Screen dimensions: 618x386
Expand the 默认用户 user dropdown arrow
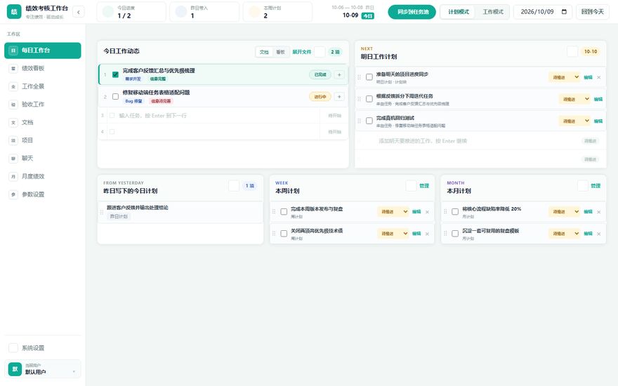tap(74, 371)
